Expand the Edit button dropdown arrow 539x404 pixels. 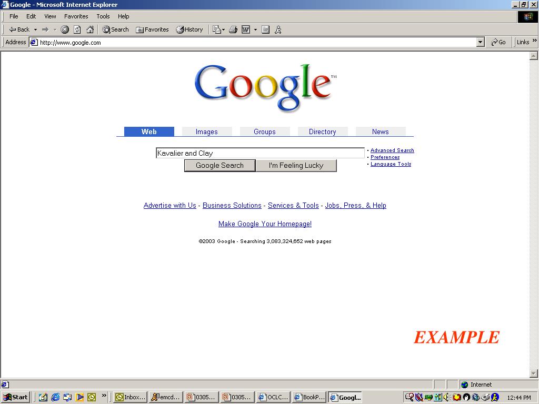pyautogui.click(x=255, y=29)
